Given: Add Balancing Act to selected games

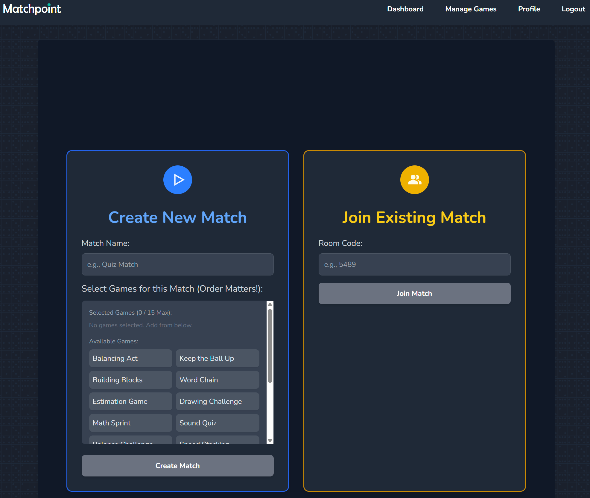Looking at the screenshot, I should click(x=130, y=358).
